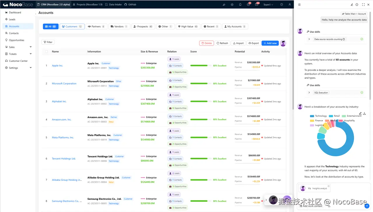Click the user profile icon in header

pyautogui.click(x=289, y=5)
